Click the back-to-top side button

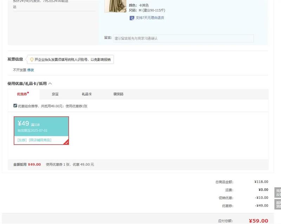(278, 204)
